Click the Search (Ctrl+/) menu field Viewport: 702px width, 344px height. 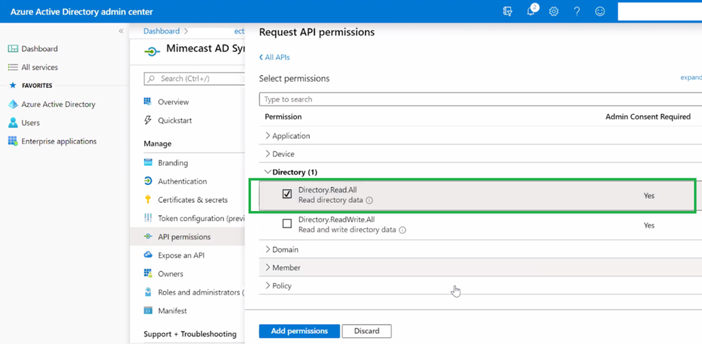tap(194, 78)
